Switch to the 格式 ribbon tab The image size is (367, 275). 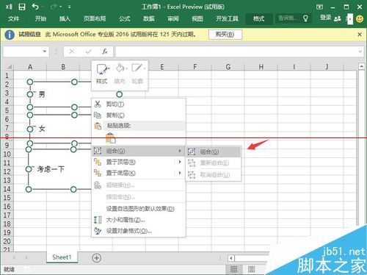click(x=258, y=18)
